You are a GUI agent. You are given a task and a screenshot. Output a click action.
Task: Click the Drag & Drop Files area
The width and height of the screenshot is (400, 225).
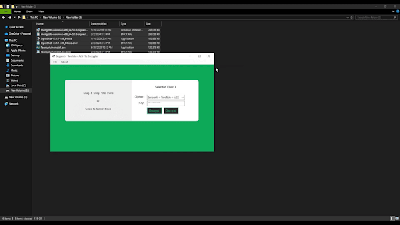coord(98,100)
